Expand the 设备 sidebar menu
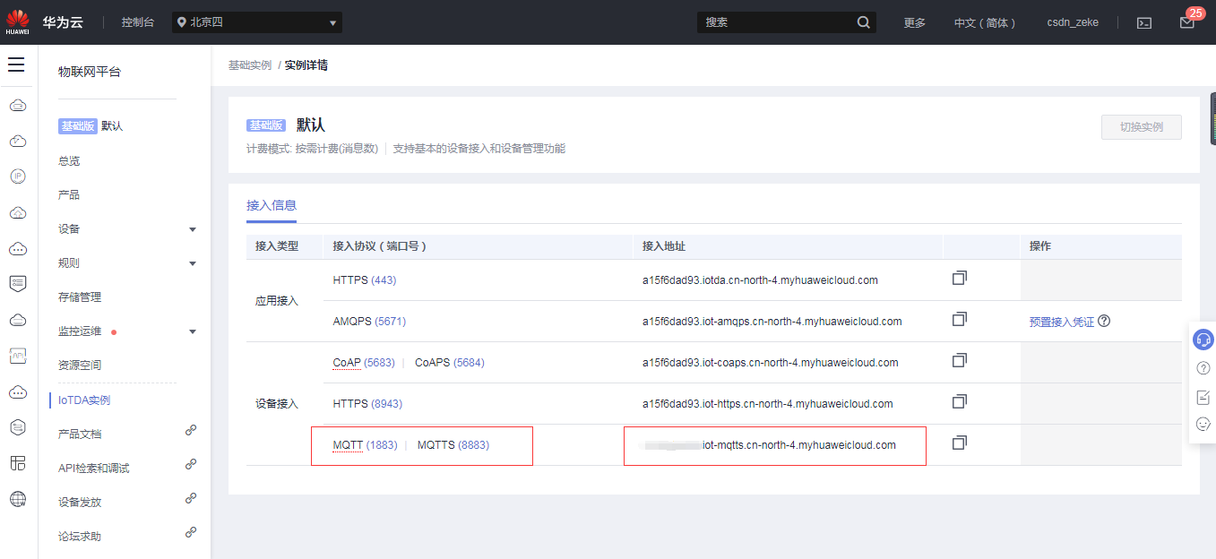Viewport: 1216px width, 559px height. (193, 229)
